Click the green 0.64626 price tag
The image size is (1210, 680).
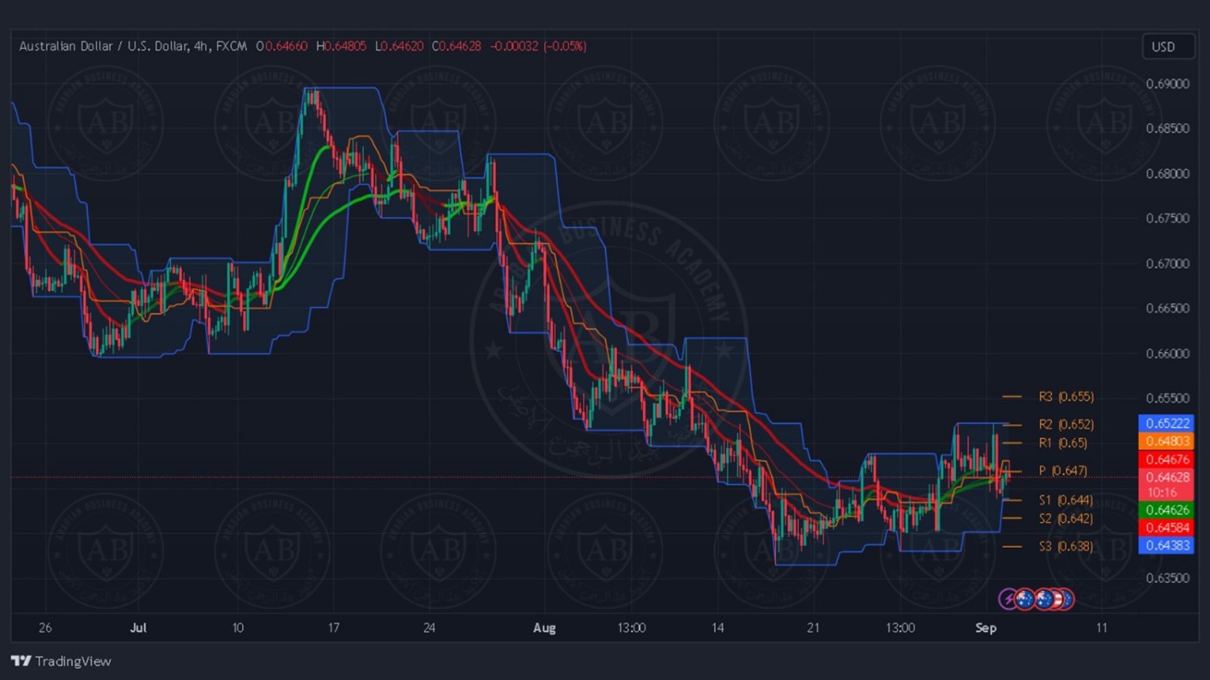[1166, 509]
